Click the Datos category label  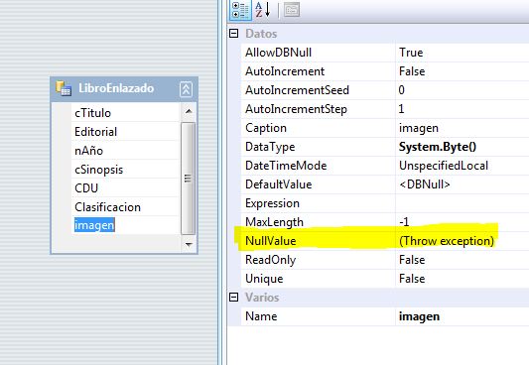[x=261, y=34]
